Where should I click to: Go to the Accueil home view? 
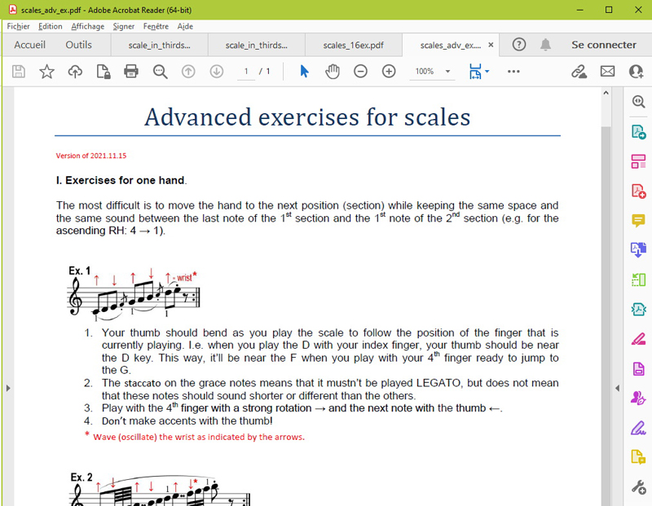[x=29, y=45]
